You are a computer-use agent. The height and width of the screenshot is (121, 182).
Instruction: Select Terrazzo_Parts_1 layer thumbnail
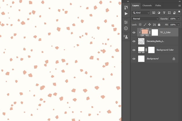pos(141,41)
